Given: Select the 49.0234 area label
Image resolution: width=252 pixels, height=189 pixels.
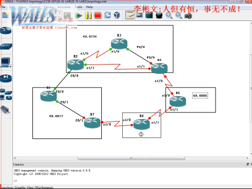Looking at the screenshot, I should (89, 36).
